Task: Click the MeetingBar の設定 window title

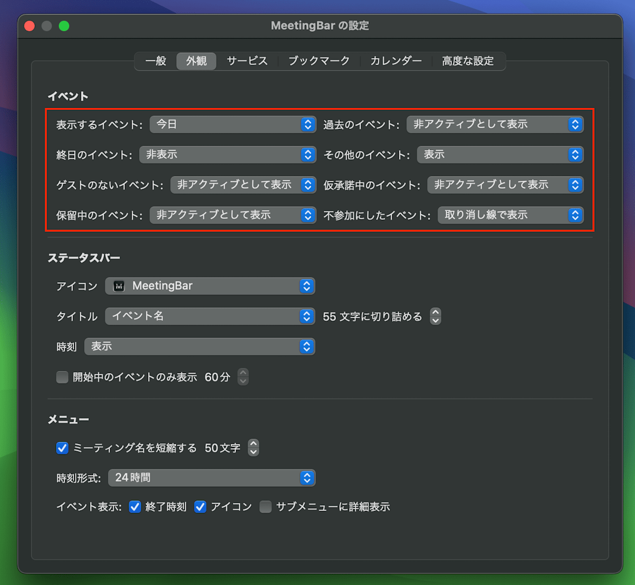Action: (x=320, y=25)
